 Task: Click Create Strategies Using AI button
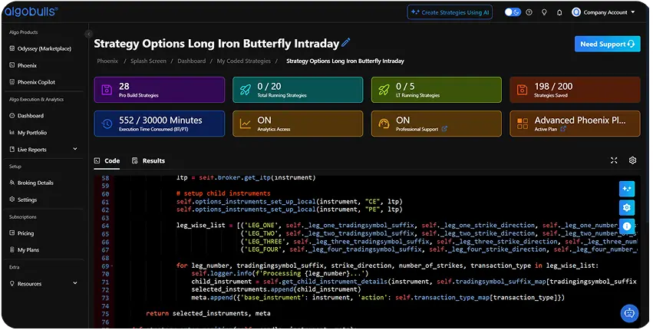[449, 12]
